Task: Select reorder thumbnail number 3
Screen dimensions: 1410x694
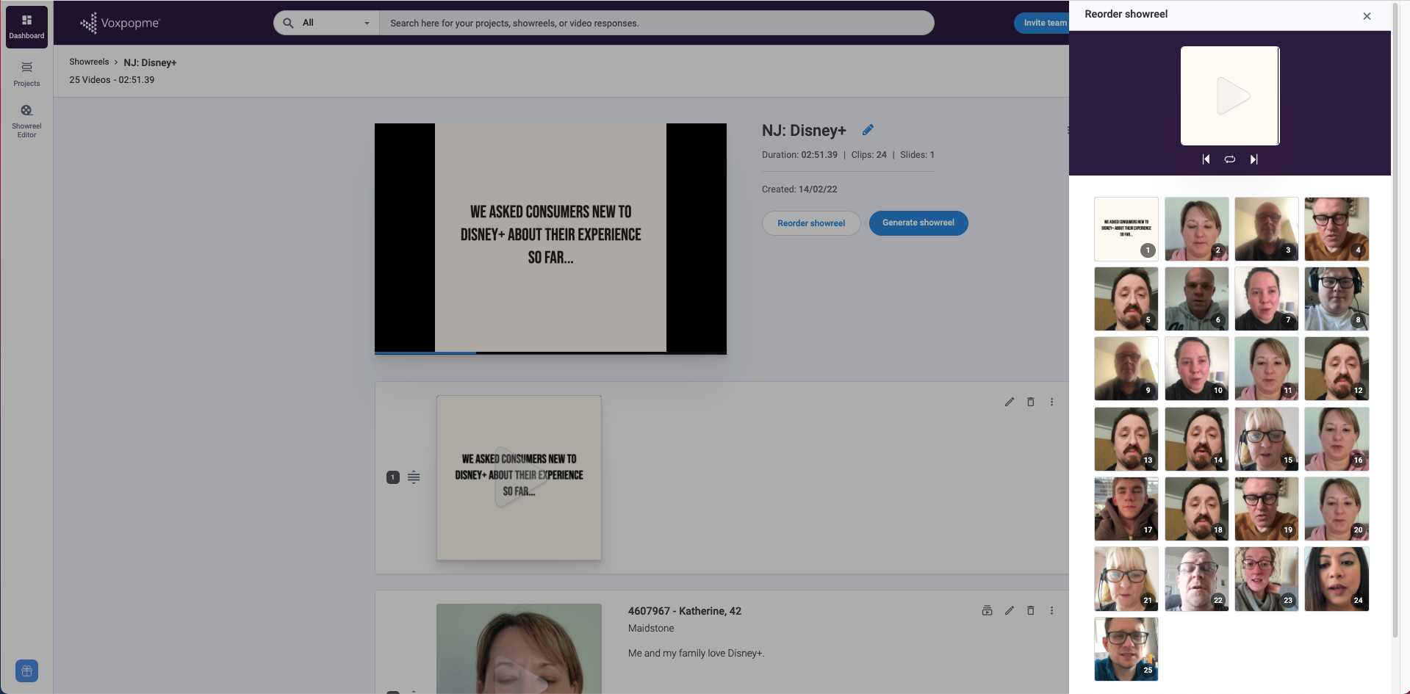Action: (1267, 228)
